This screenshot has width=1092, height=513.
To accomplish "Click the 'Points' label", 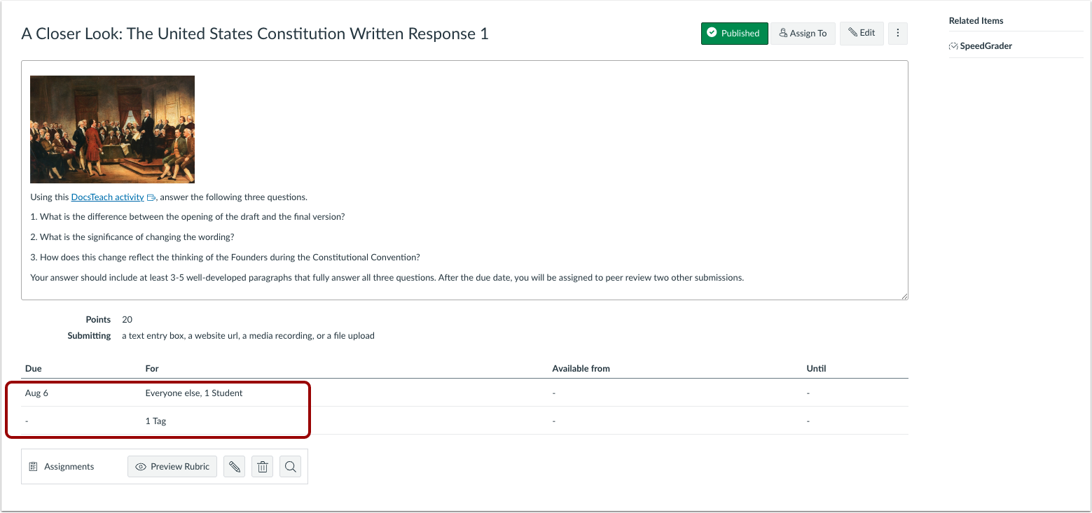I will [x=98, y=320].
